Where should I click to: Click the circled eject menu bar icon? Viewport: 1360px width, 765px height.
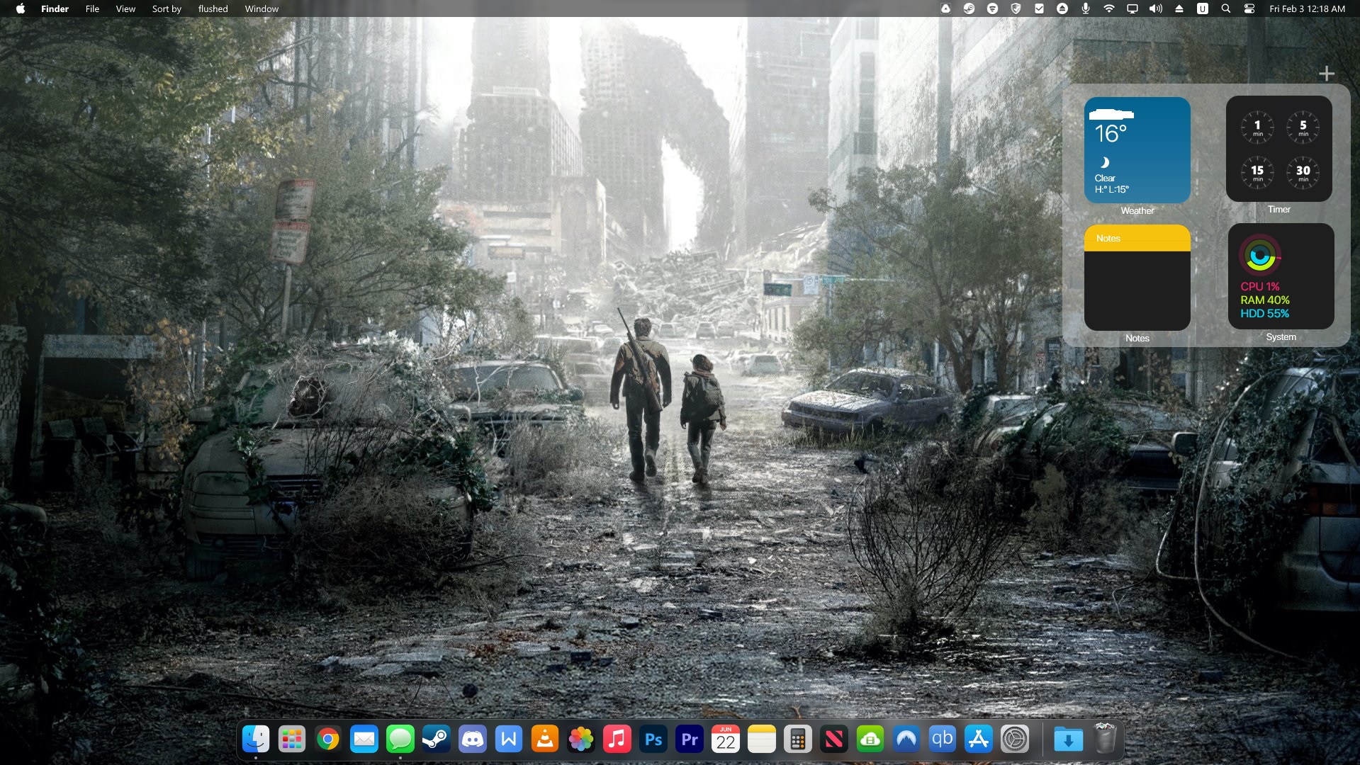(x=1062, y=8)
